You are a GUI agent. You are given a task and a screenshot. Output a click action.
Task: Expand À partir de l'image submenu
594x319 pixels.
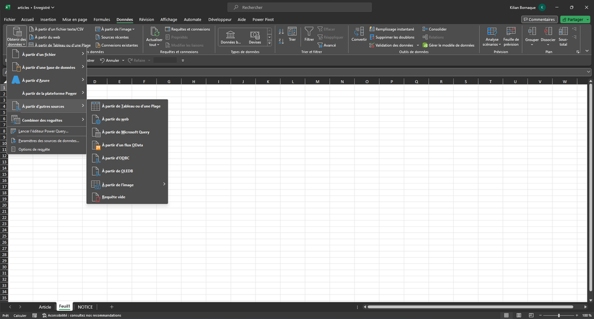(x=127, y=185)
